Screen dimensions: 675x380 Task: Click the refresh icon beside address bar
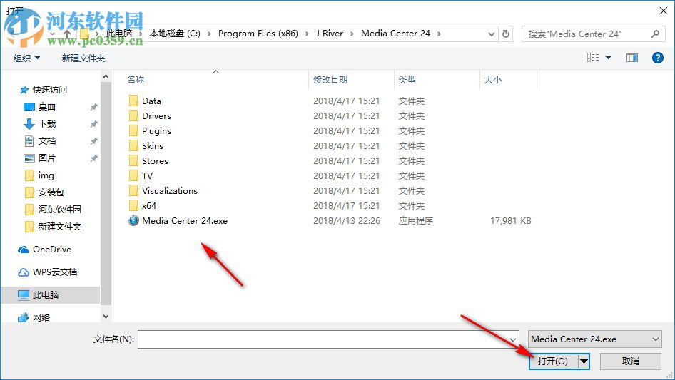(x=506, y=34)
